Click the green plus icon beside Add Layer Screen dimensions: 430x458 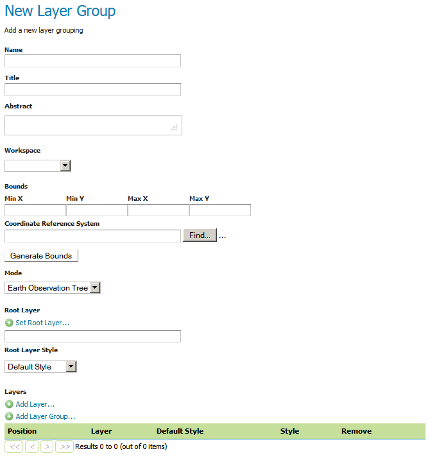(9, 404)
